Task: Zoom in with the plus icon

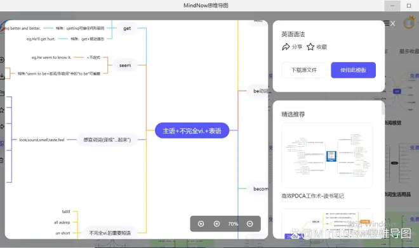Action: (216, 224)
